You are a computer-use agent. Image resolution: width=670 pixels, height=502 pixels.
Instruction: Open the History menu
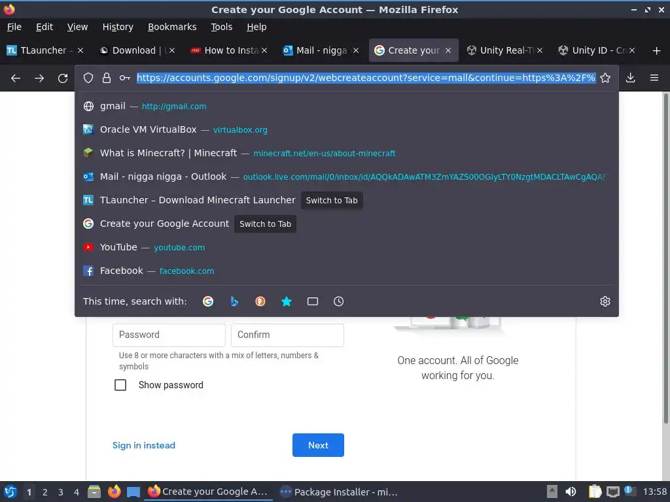pos(118,27)
